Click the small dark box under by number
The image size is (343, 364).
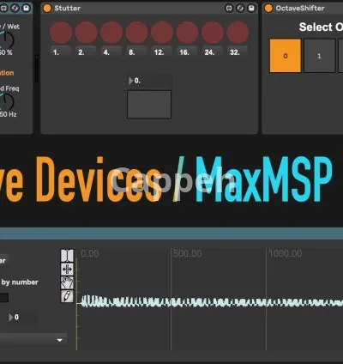click(x=3, y=298)
